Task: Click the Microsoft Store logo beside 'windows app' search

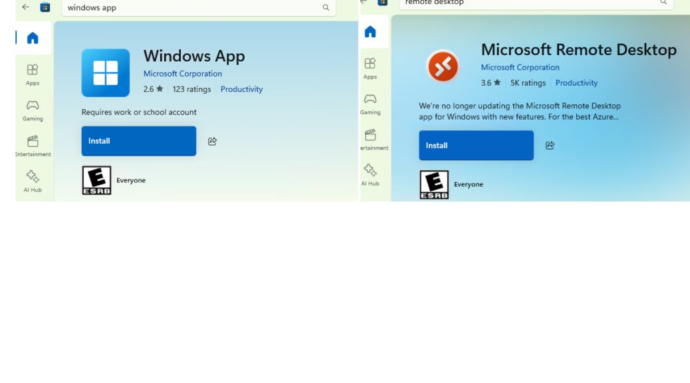Action: pos(45,7)
